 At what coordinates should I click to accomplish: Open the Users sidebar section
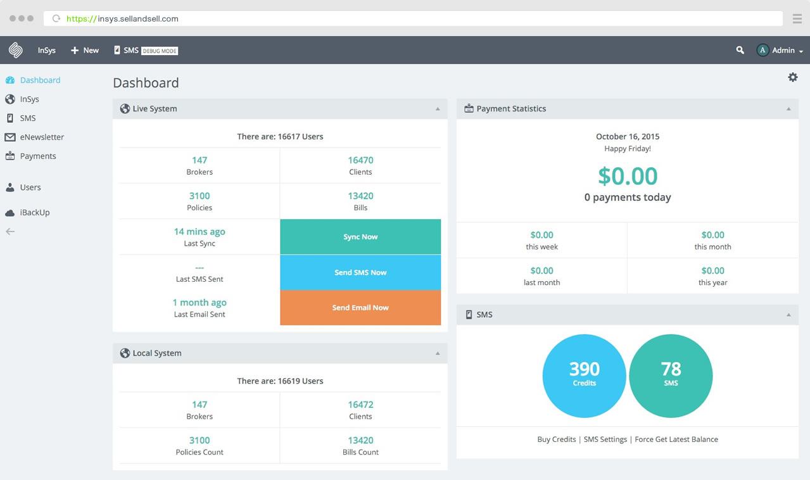pos(30,187)
